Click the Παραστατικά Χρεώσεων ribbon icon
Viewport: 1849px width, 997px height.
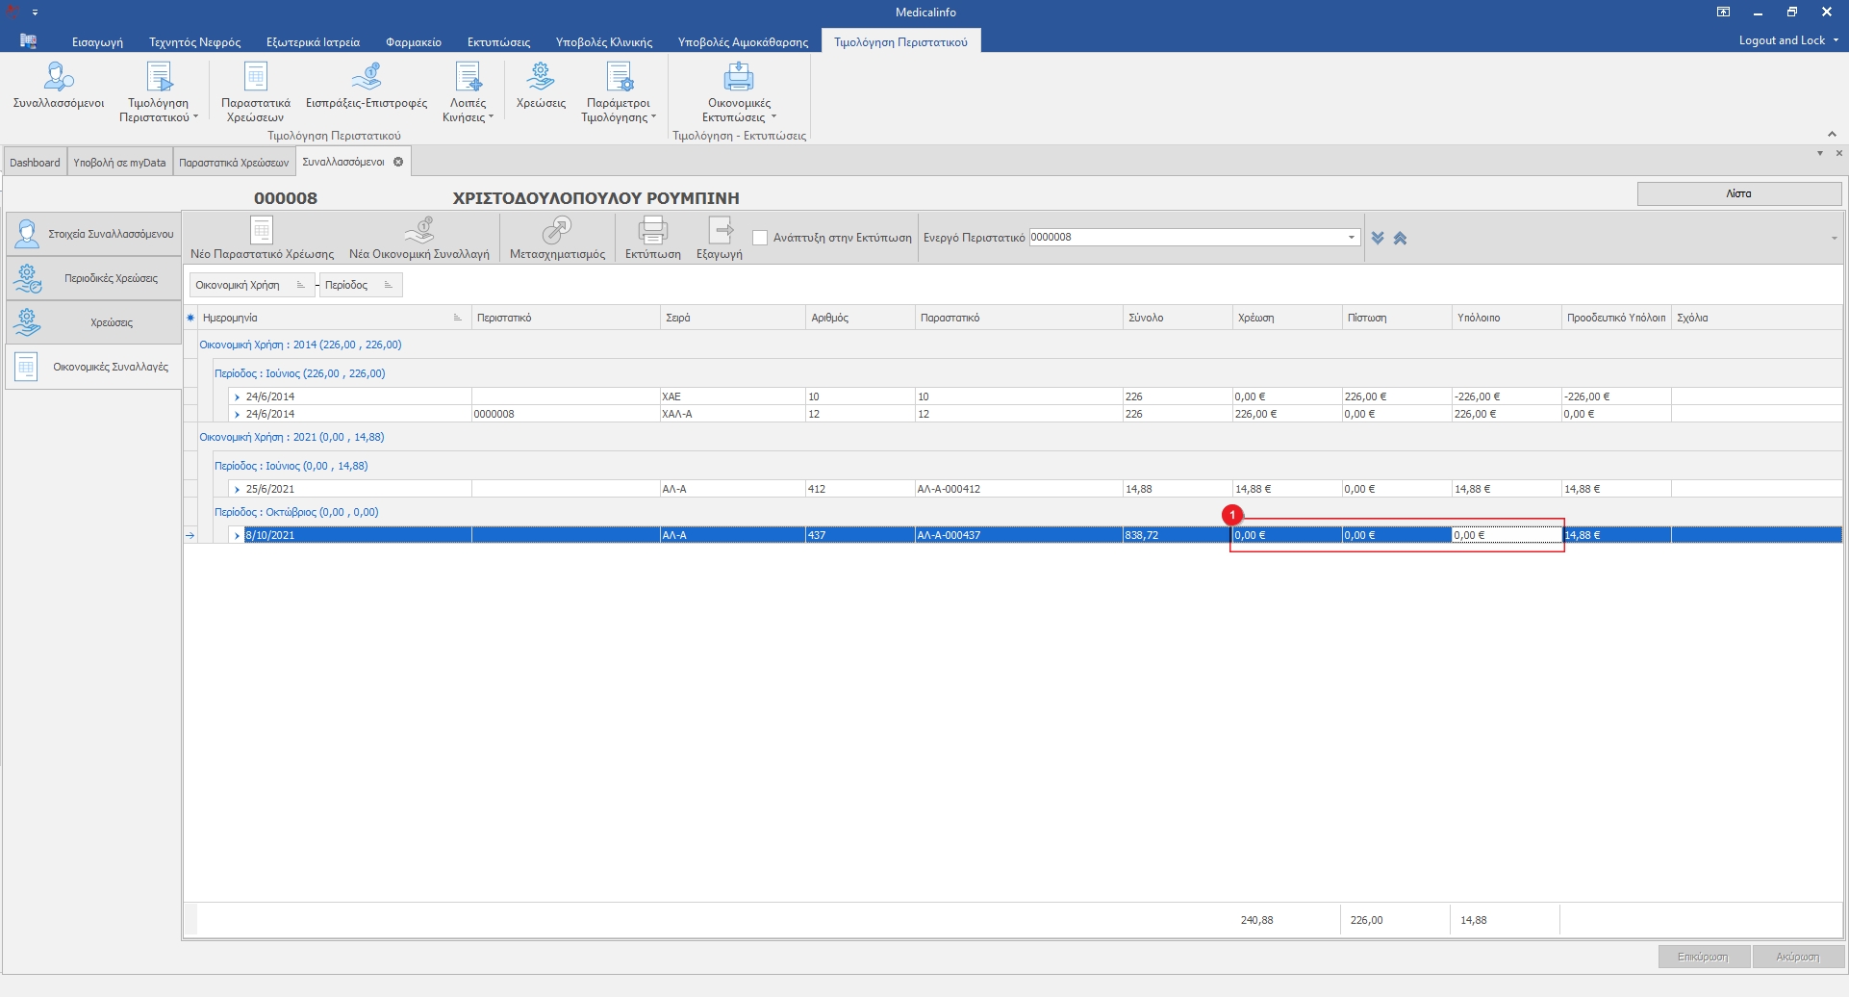255,77
